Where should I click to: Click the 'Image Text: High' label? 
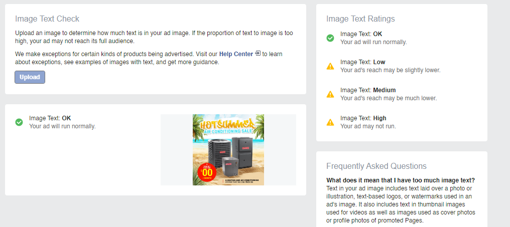pyautogui.click(x=363, y=118)
